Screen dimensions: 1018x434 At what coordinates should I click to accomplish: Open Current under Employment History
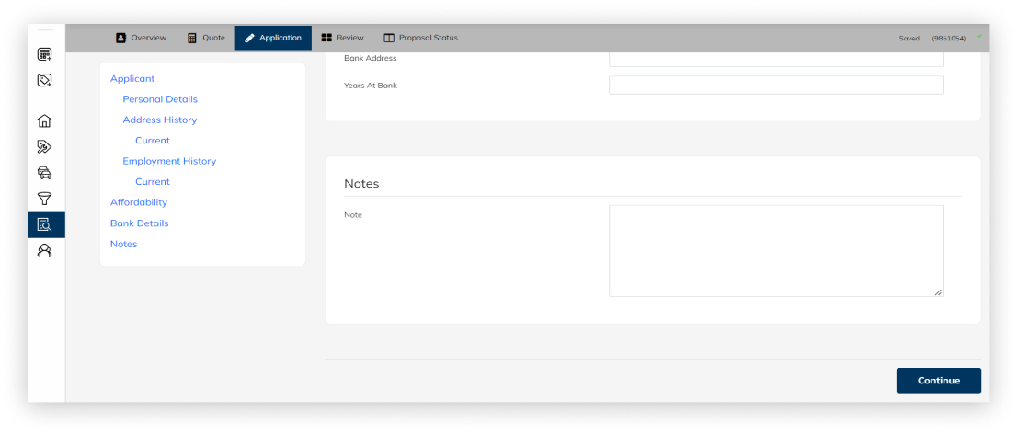click(x=153, y=182)
